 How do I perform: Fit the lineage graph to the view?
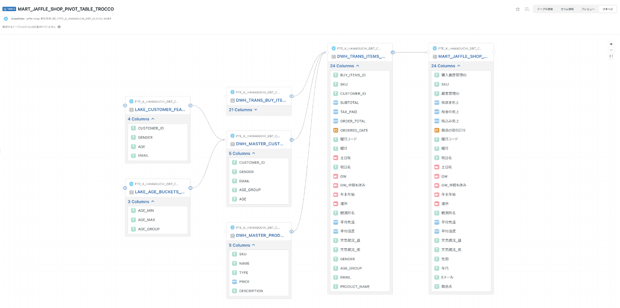611,56
